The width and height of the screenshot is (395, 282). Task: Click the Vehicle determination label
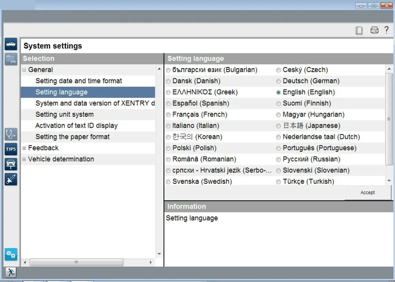click(61, 159)
